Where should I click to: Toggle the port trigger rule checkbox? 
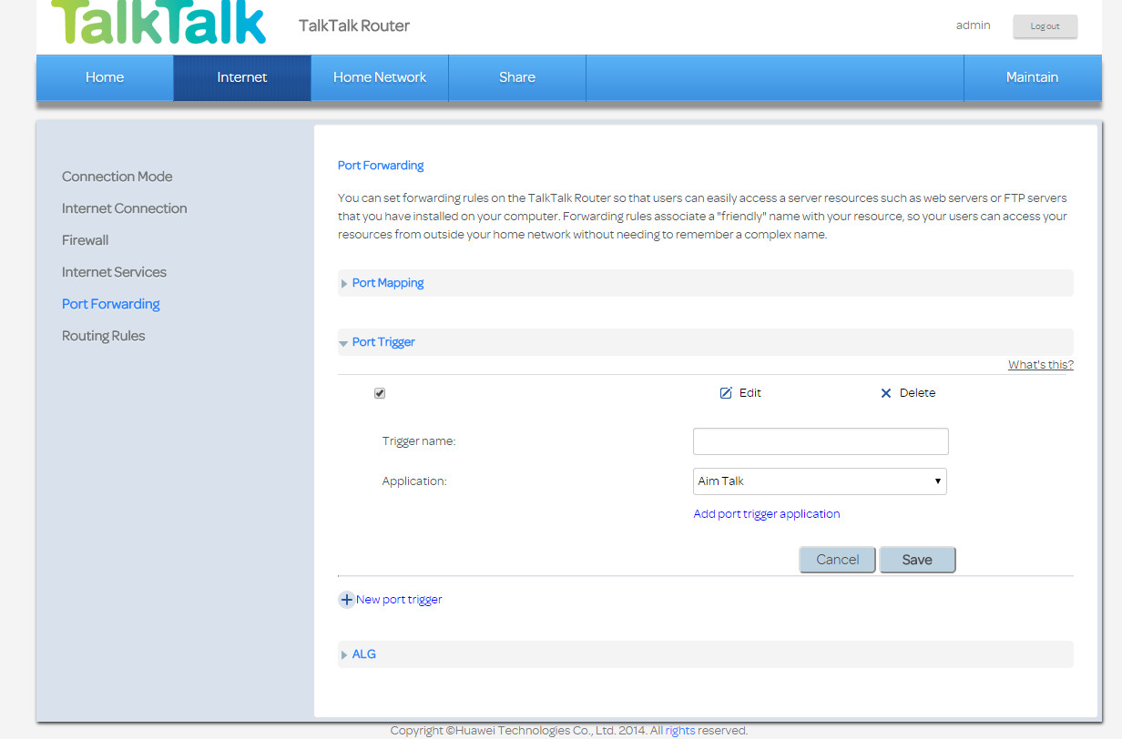pos(380,392)
